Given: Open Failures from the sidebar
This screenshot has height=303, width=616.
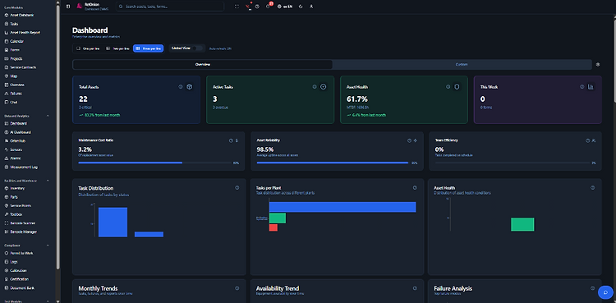Looking at the screenshot, I should pos(13,94).
